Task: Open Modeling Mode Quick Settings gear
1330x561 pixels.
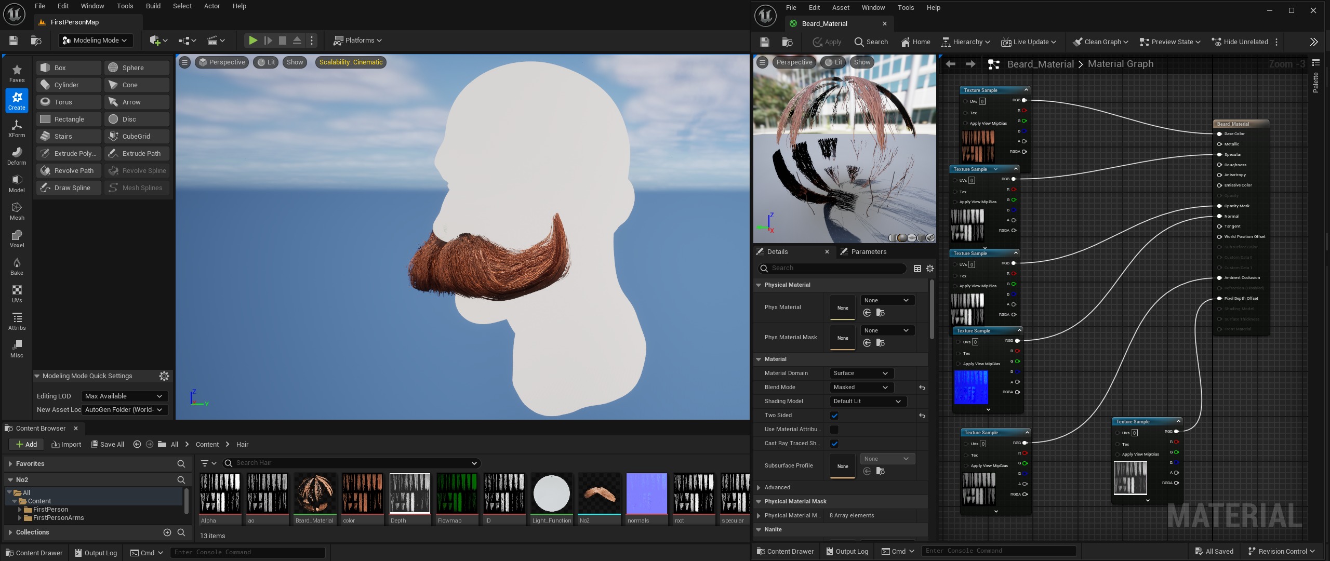Action: click(164, 376)
